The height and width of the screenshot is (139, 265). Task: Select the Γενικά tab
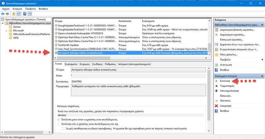pyautogui.click(x=58, y=64)
